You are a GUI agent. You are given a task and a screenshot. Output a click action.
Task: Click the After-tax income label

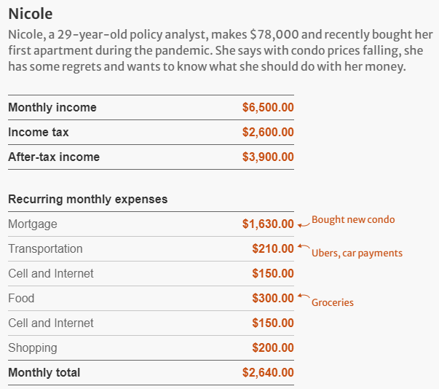(54, 157)
